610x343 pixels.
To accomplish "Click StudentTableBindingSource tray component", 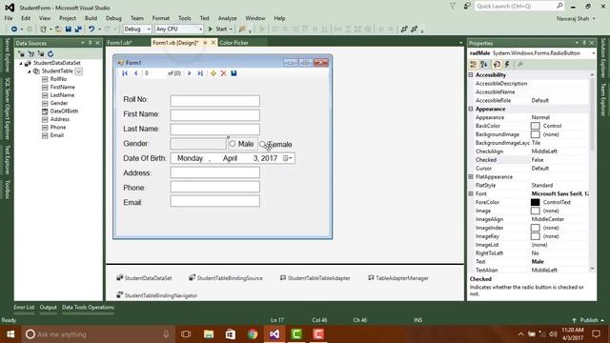I will click(226, 278).
